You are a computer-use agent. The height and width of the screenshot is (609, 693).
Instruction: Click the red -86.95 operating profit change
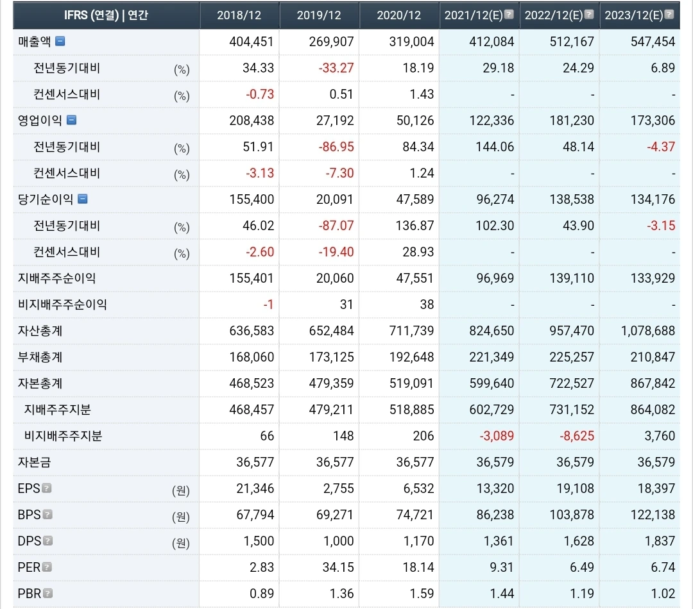coord(336,147)
